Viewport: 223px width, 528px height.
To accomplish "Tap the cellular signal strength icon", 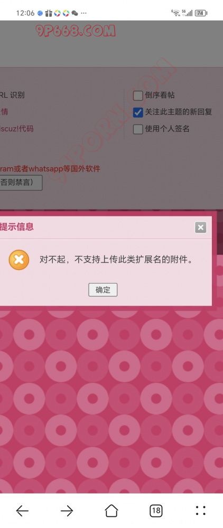I will [x=187, y=13].
